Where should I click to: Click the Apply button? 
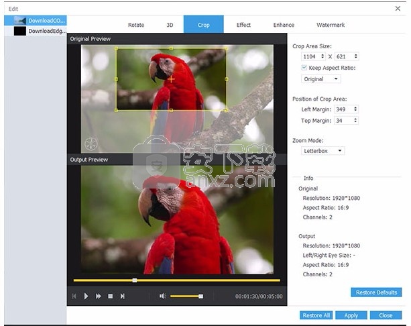coord(351,315)
